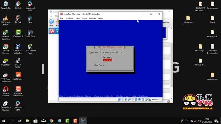Open the Windows Start menu
Image resolution: width=221 pixels, height=124 pixels.
click(x=4, y=121)
